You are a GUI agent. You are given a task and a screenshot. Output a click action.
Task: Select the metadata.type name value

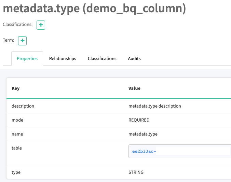click(143, 134)
